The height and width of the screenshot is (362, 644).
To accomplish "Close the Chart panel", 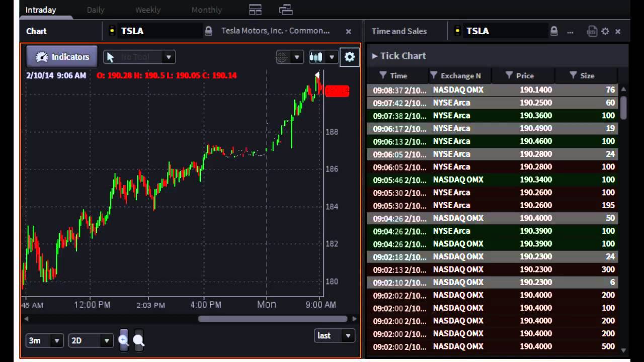I will pos(349,31).
